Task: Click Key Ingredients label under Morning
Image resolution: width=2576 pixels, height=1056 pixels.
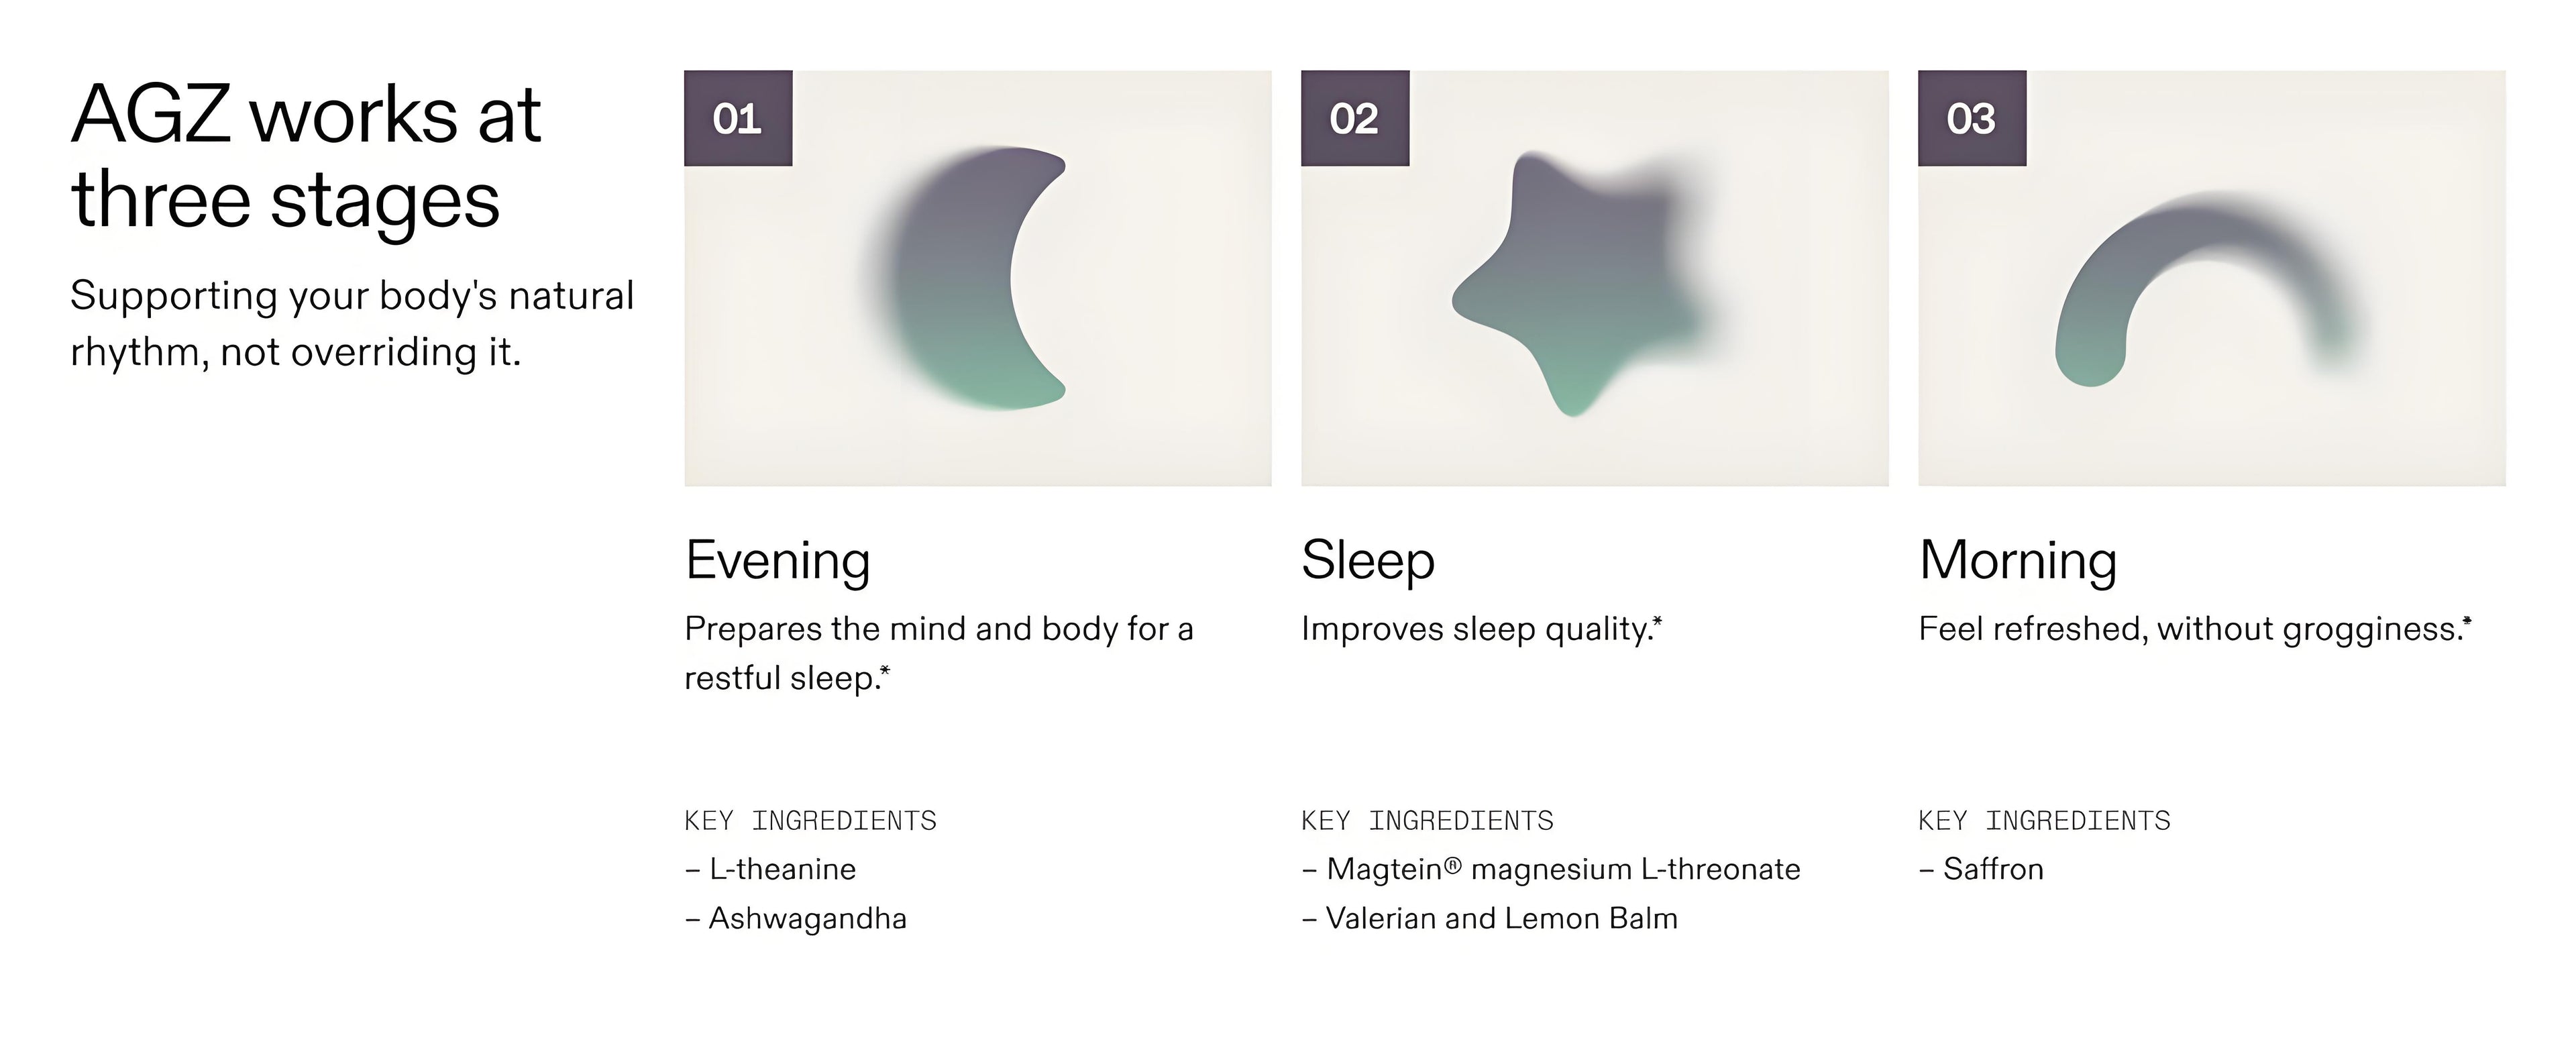Action: pos(2044,821)
